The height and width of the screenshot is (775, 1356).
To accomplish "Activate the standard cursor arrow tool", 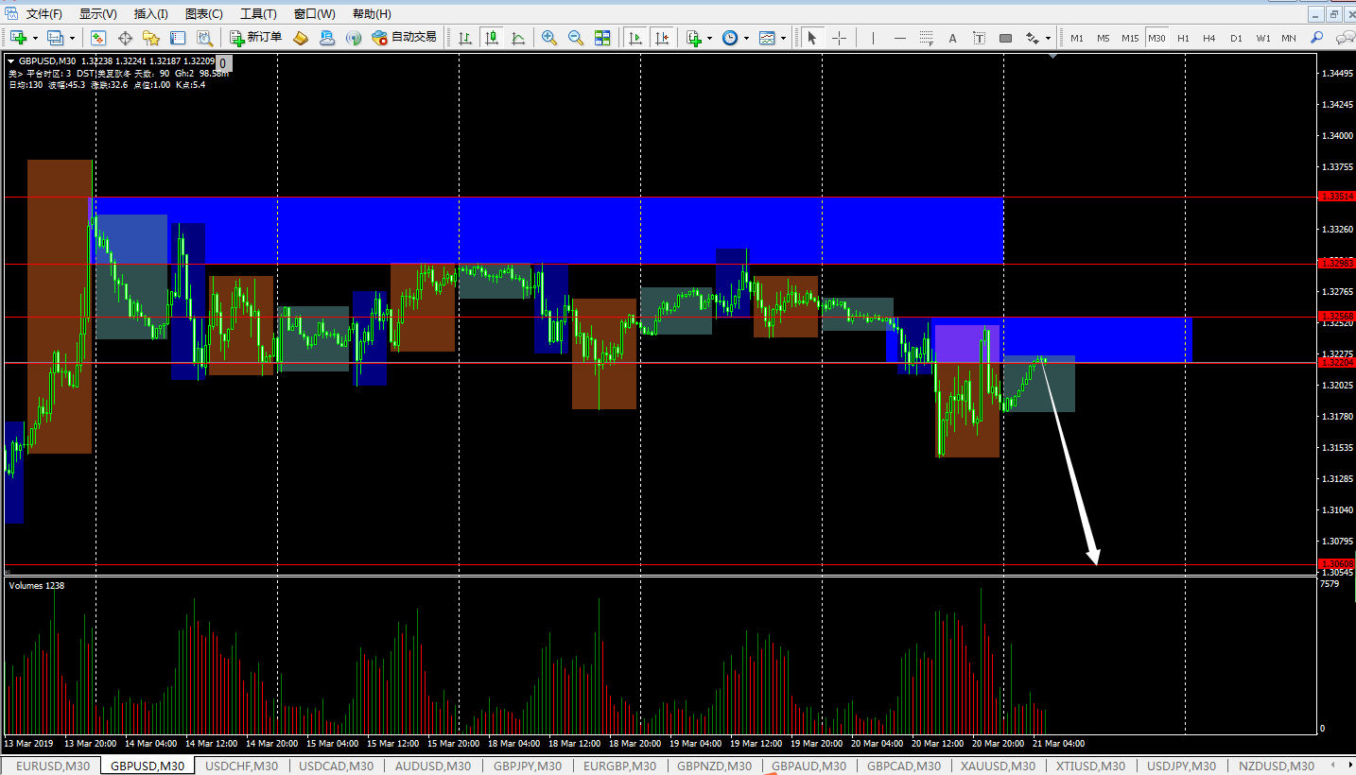I will [x=811, y=38].
